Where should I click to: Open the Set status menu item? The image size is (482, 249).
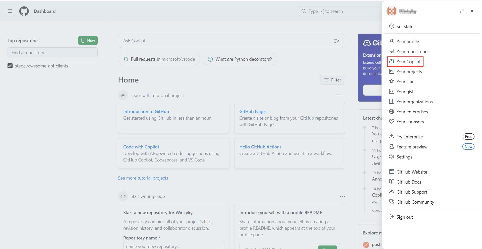432,26
